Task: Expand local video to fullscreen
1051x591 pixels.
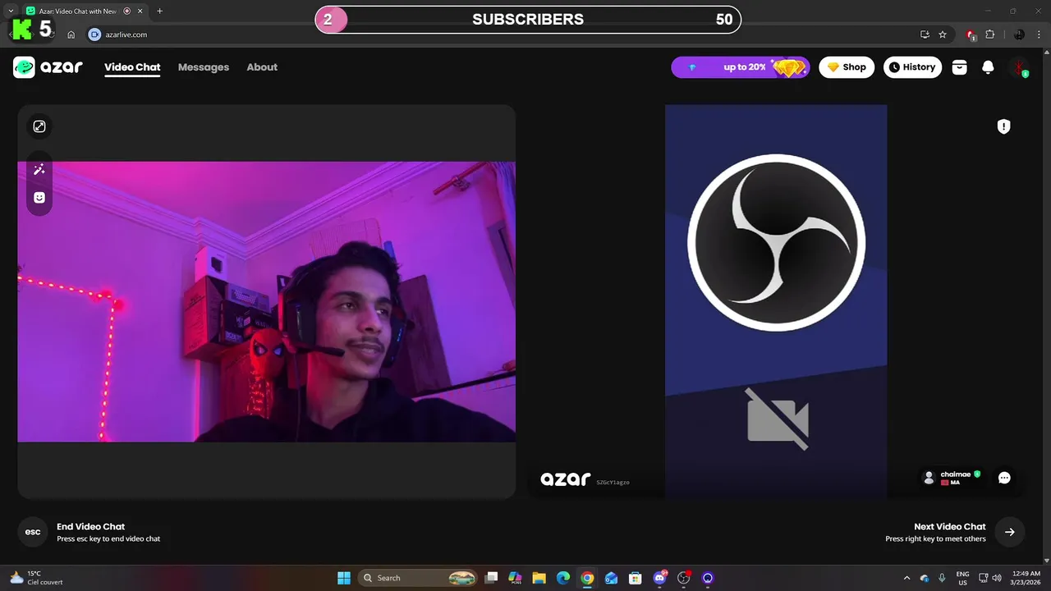Action: click(39, 126)
